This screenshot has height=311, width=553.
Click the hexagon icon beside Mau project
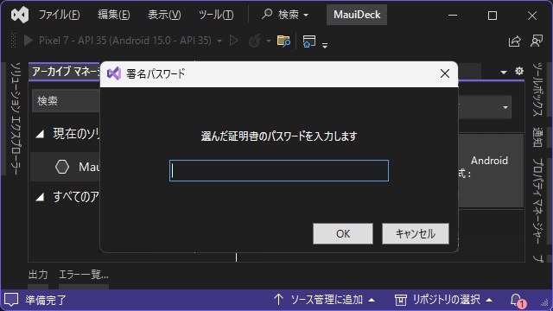pos(62,167)
